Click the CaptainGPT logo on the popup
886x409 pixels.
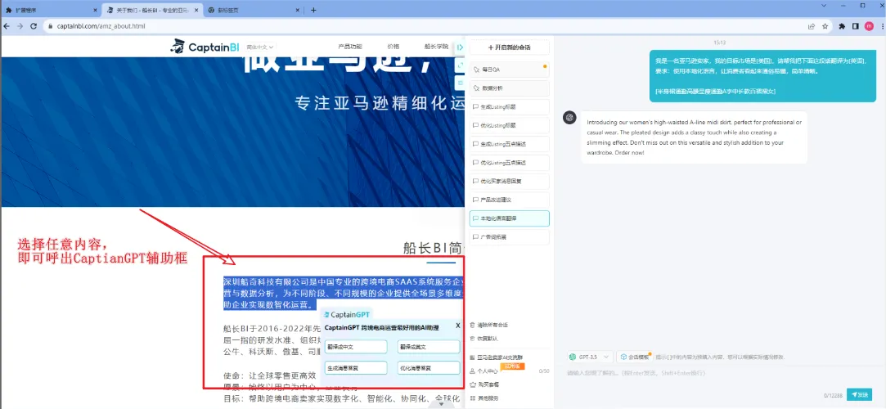pyautogui.click(x=346, y=315)
